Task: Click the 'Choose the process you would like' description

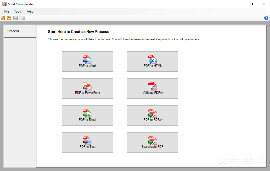Action: 124,39
